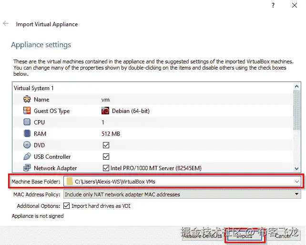Click the DVD label
The width and height of the screenshot is (306, 245).
click(39, 145)
